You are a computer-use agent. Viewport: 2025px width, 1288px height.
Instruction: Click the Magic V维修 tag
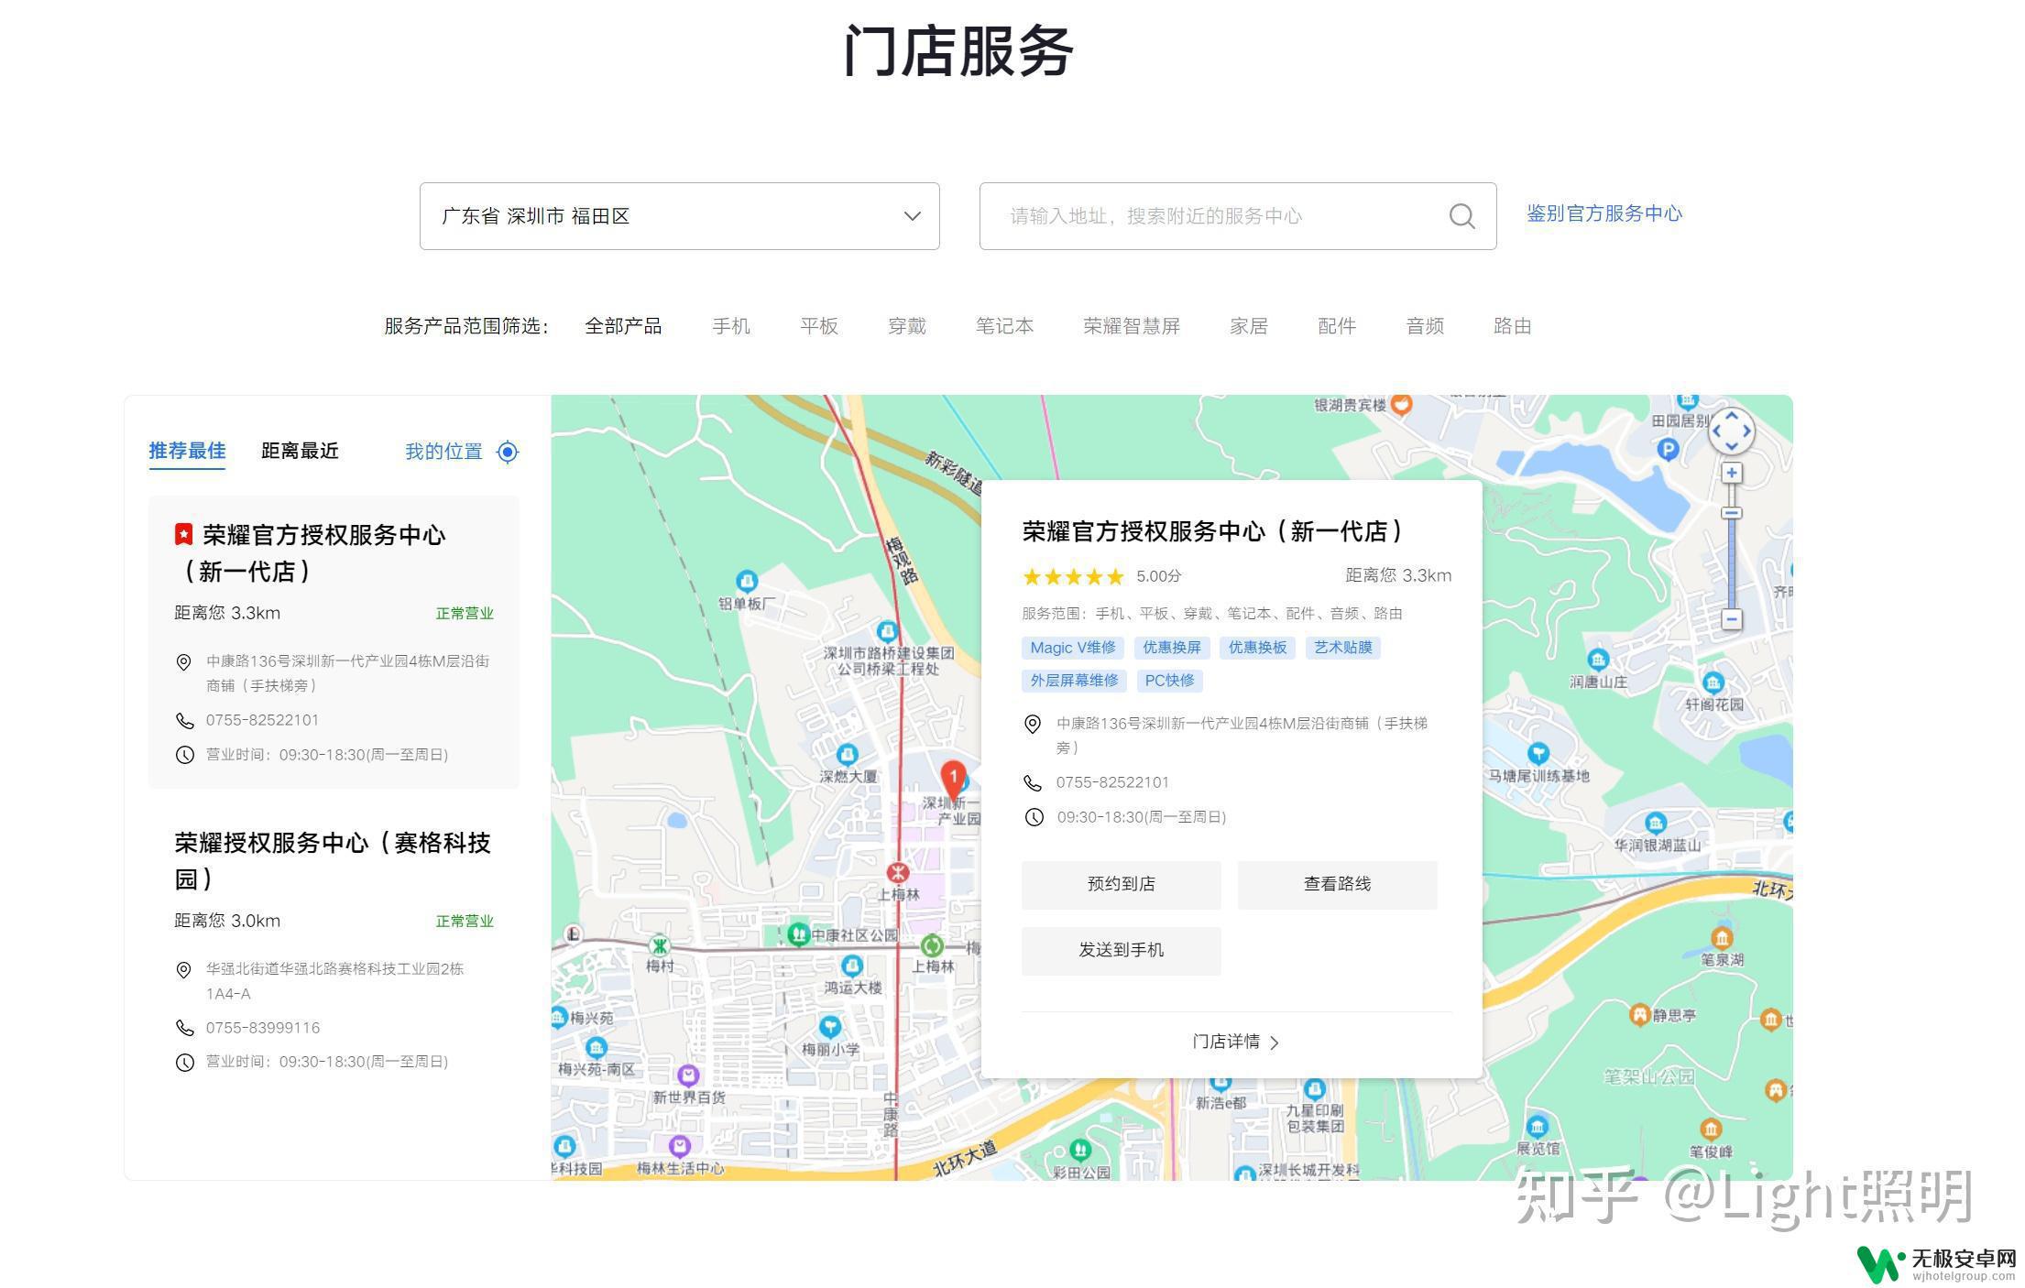(1073, 648)
